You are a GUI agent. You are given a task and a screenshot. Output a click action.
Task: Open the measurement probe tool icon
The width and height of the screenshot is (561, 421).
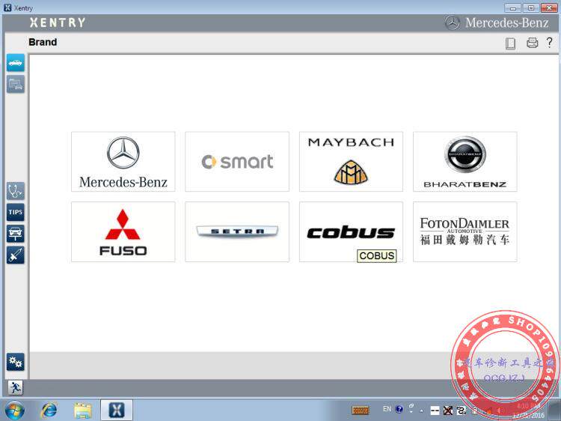[x=16, y=255]
